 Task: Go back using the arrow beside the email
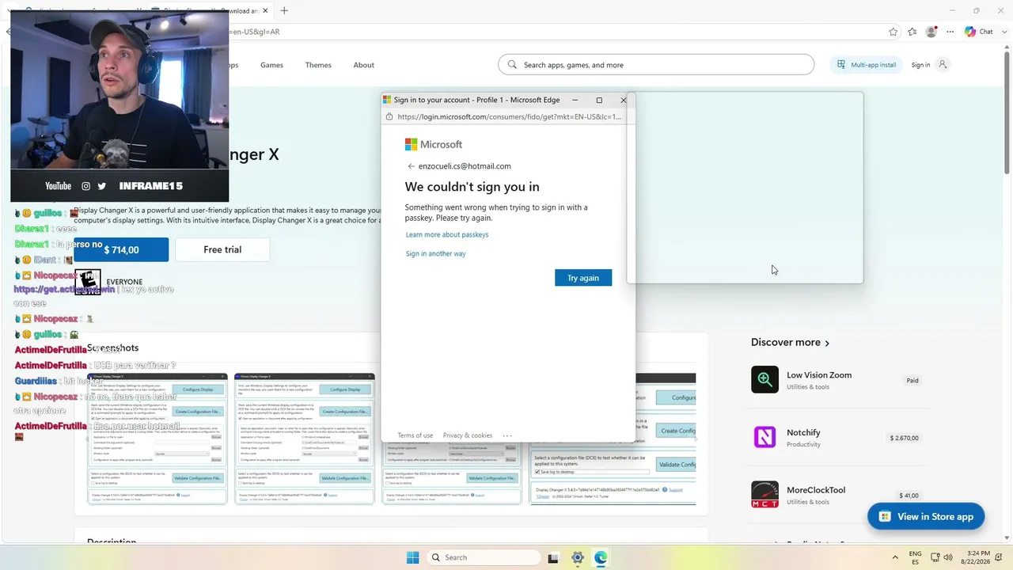coord(411,166)
